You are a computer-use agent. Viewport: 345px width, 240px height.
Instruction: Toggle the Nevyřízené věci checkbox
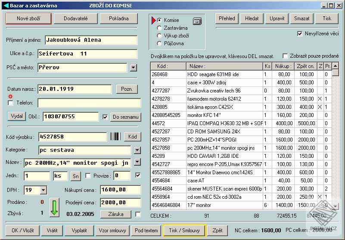(300, 34)
